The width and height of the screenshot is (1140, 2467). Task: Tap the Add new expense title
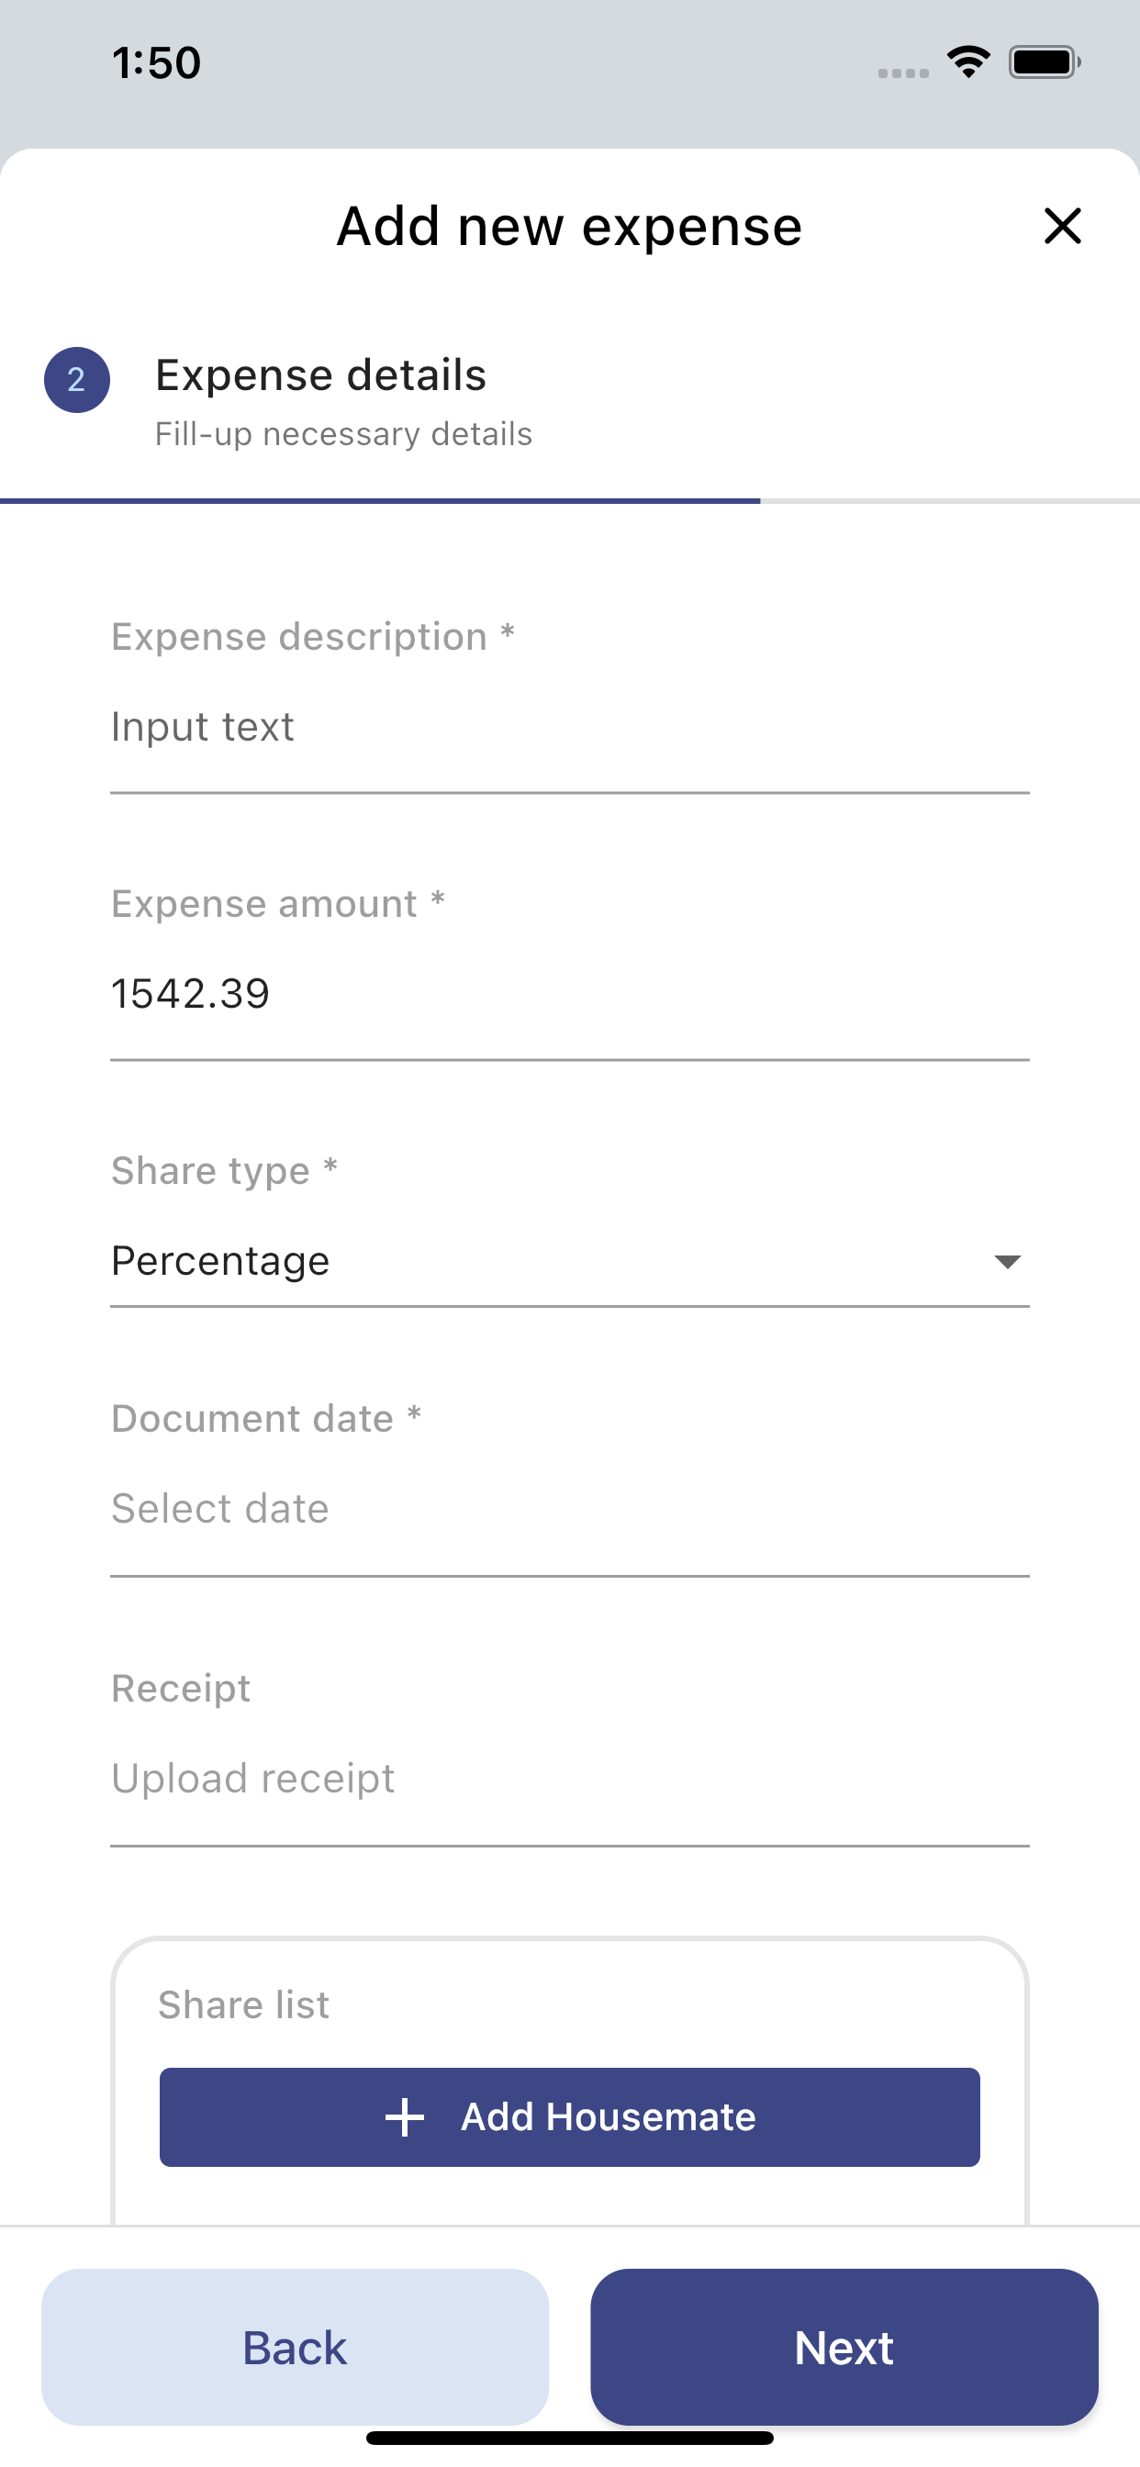[570, 227]
